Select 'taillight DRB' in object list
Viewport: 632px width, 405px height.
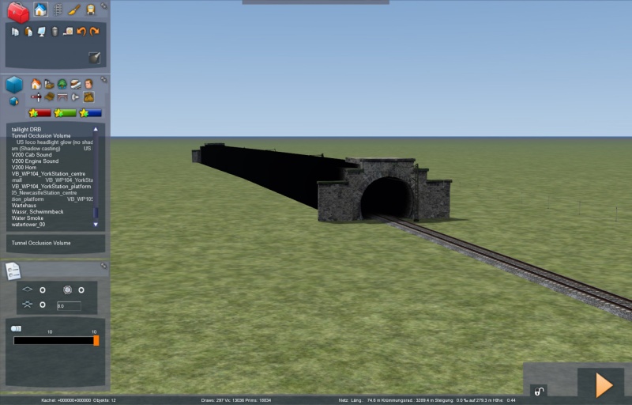click(26, 130)
